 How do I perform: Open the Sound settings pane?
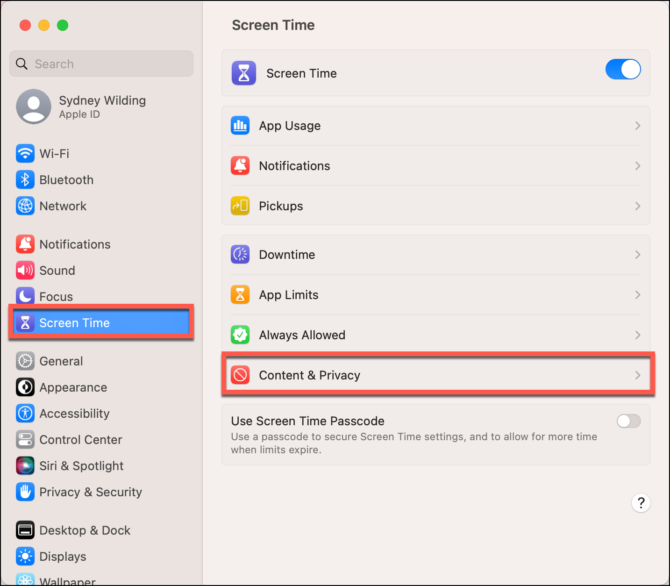[101, 270]
